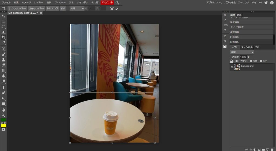Select the Healing Brush tool
The image size is (276, 151).
3,49
